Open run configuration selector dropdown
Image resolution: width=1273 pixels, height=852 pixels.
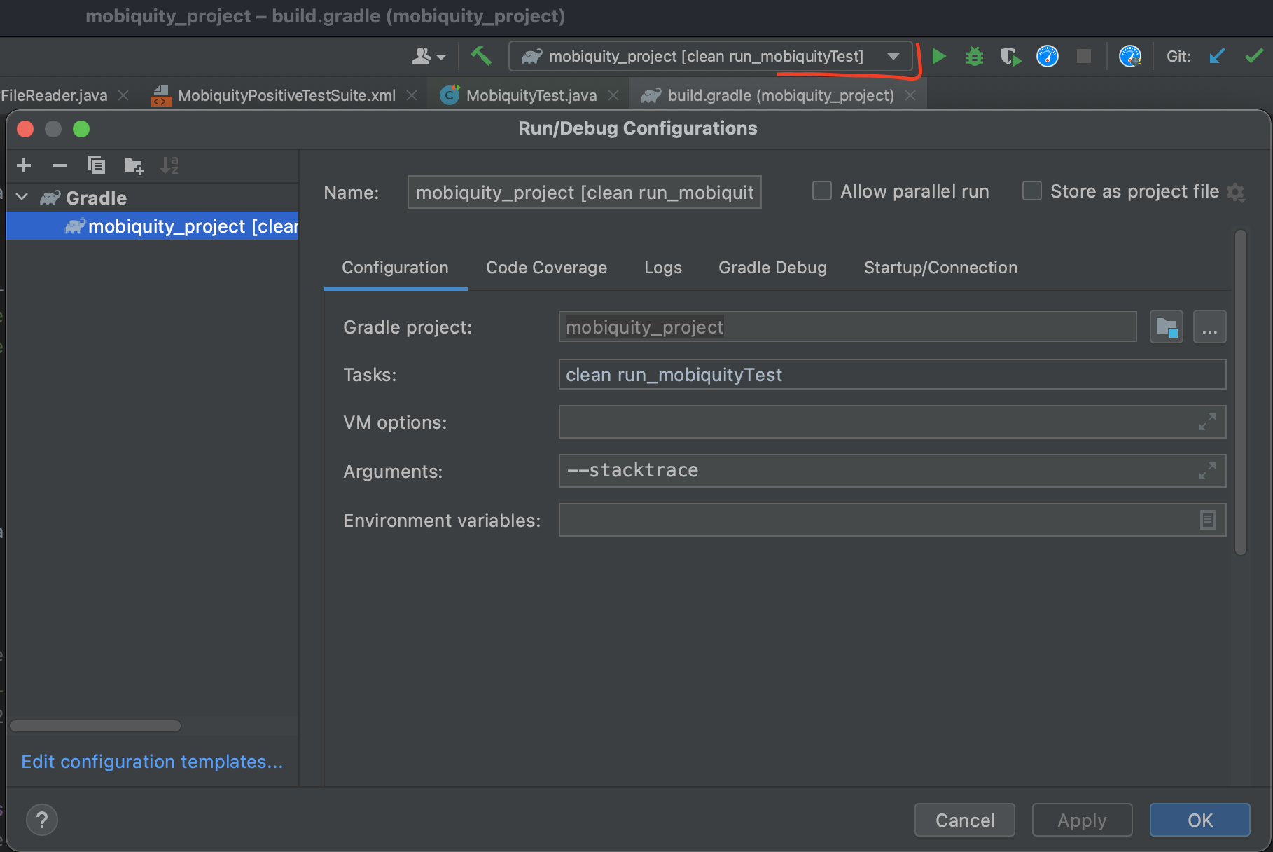[711, 56]
